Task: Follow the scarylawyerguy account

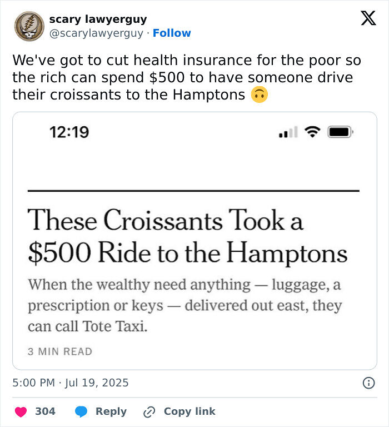Action: pos(172,33)
